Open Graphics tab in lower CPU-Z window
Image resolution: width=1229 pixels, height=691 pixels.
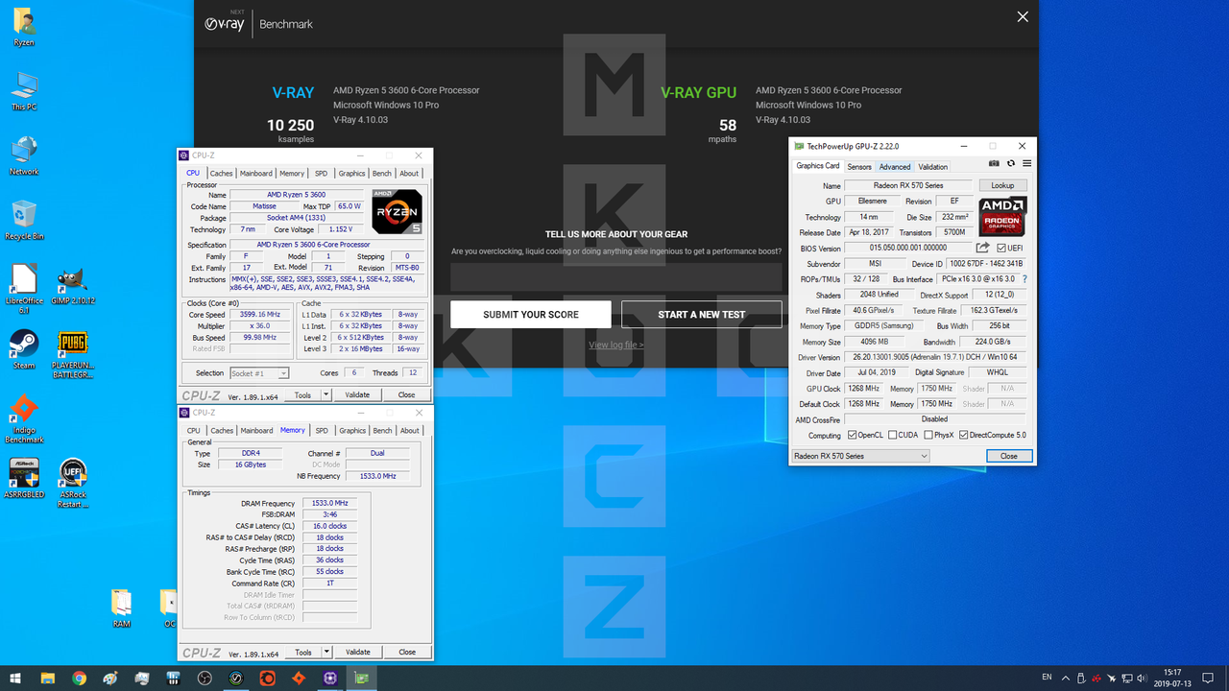point(352,431)
